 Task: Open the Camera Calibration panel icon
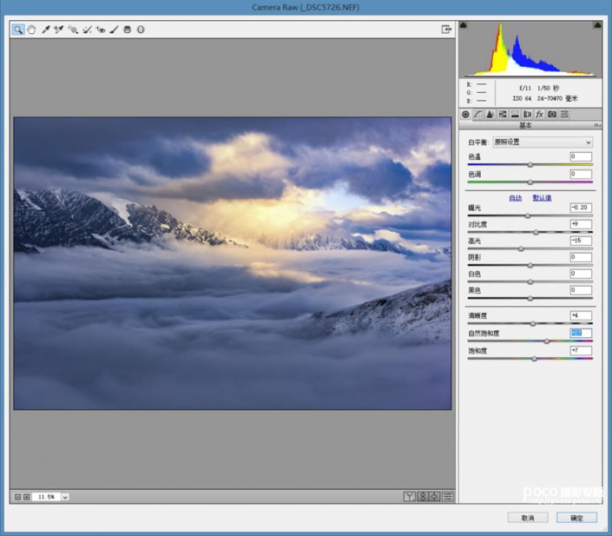click(551, 114)
